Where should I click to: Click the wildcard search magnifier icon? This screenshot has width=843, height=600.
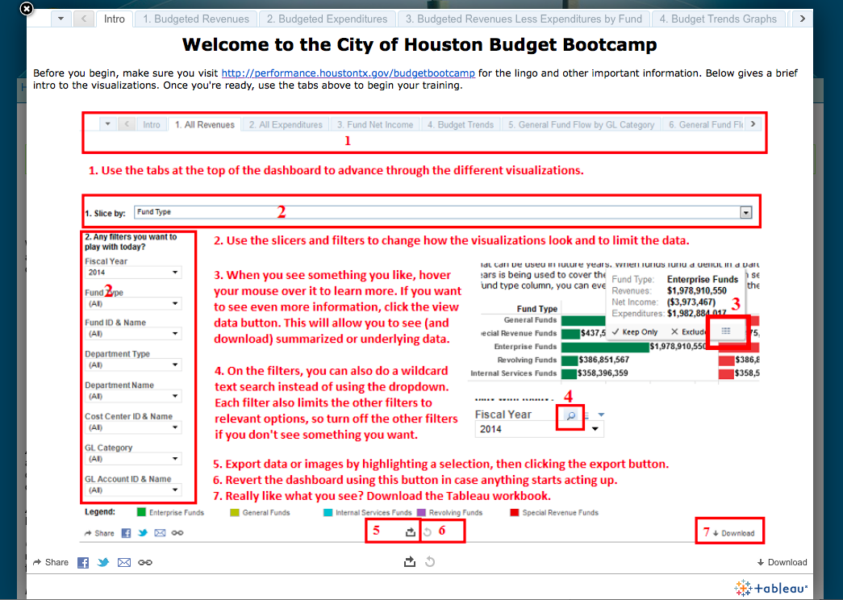pyautogui.click(x=571, y=415)
